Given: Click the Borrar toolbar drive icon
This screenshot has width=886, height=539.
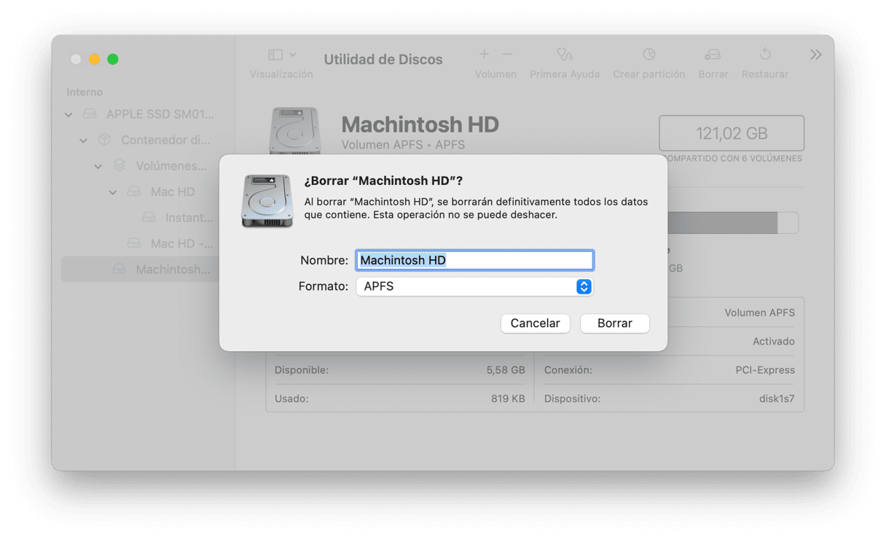Looking at the screenshot, I should point(713,55).
